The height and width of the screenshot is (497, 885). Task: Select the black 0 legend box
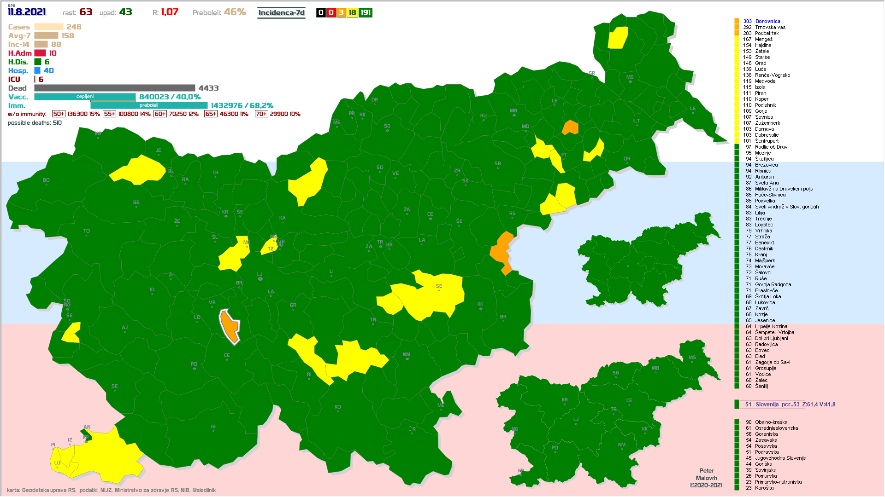pos(321,13)
